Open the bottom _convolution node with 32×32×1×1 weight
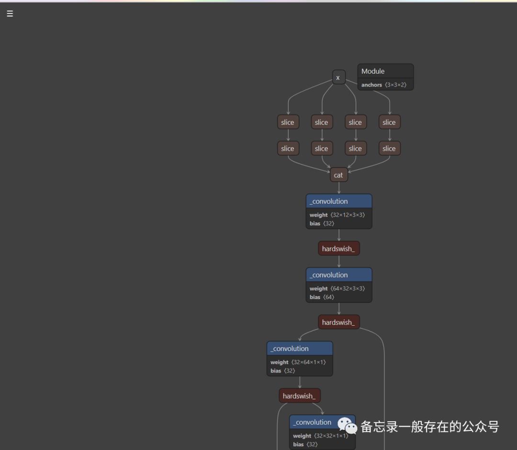The height and width of the screenshot is (450, 517). tap(312, 422)
